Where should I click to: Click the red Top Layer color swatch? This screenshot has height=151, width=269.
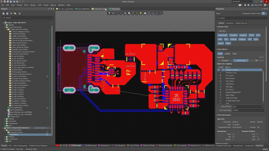58,145
